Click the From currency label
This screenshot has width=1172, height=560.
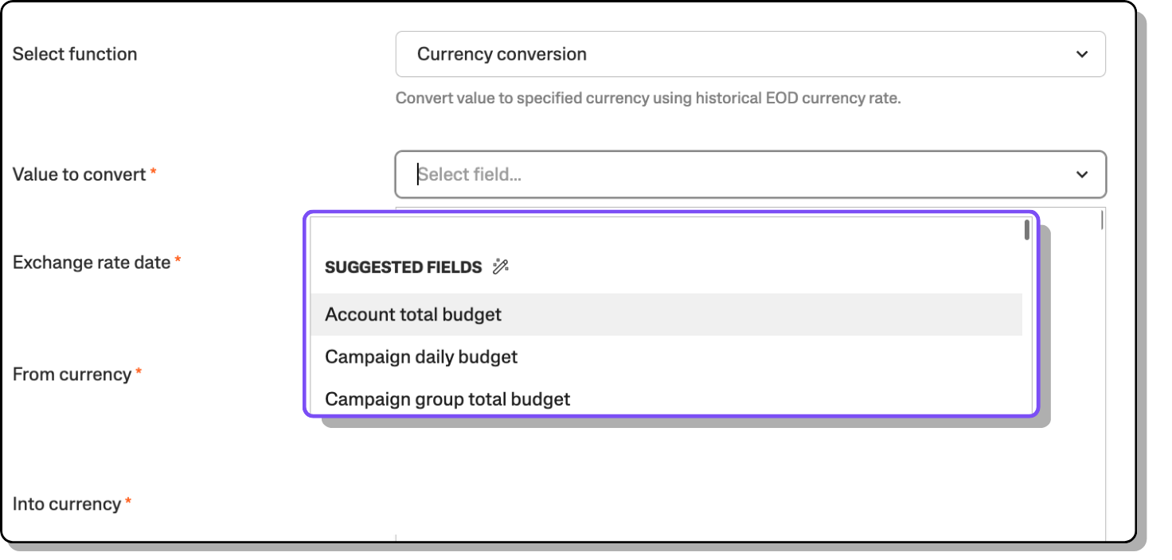pos(72,374)
